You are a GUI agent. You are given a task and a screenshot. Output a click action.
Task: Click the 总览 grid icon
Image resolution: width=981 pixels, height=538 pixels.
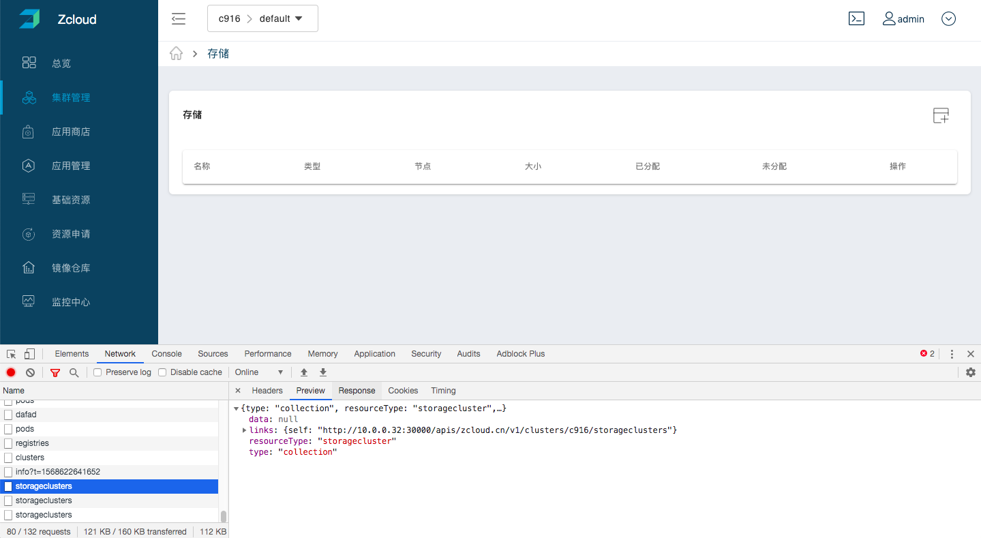(29, 63)
